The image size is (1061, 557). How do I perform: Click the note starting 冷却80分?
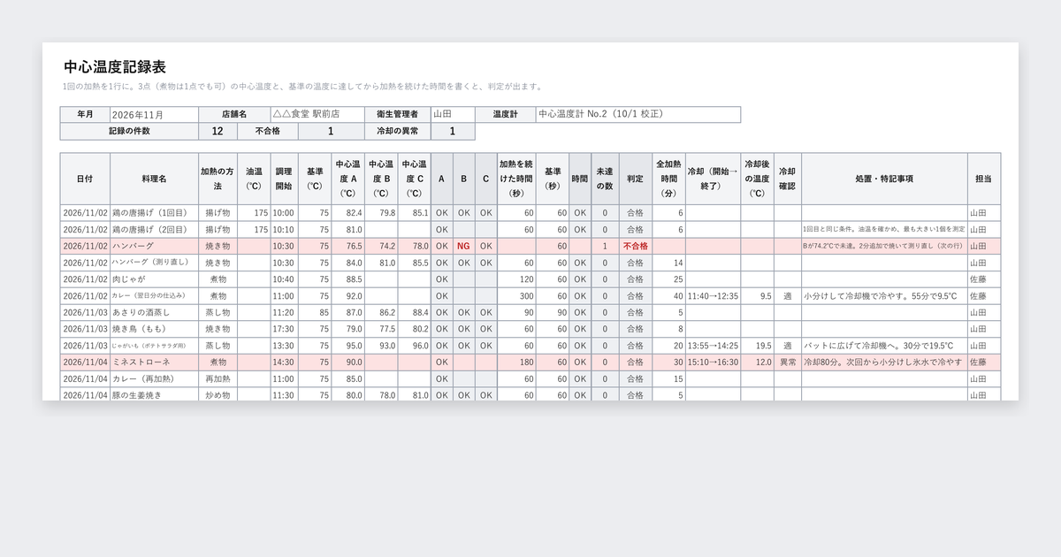(884, 362)
